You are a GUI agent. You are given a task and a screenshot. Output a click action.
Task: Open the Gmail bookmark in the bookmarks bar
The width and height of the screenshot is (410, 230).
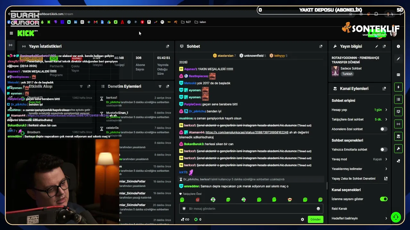pyautogui.click(x=95, y=22)
